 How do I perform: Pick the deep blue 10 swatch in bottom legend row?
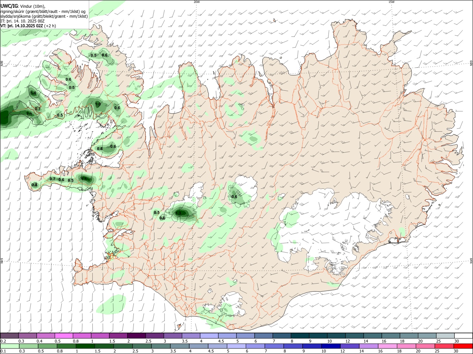coord(331,346)
